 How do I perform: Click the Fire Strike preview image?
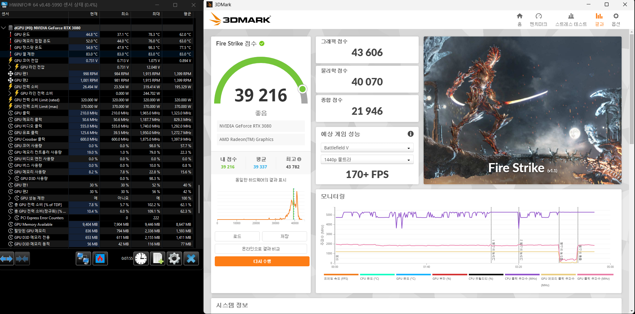(522, 110)
